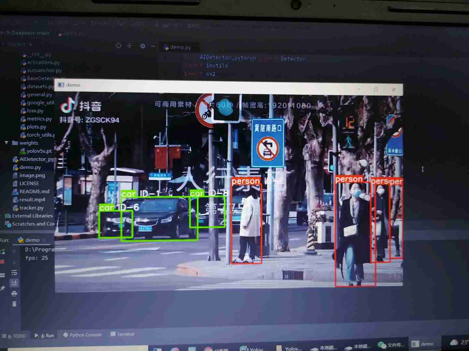This screenshot has height=351, width=469.
Task: Click the print icon in Run panel
Action: pos(14,294)
